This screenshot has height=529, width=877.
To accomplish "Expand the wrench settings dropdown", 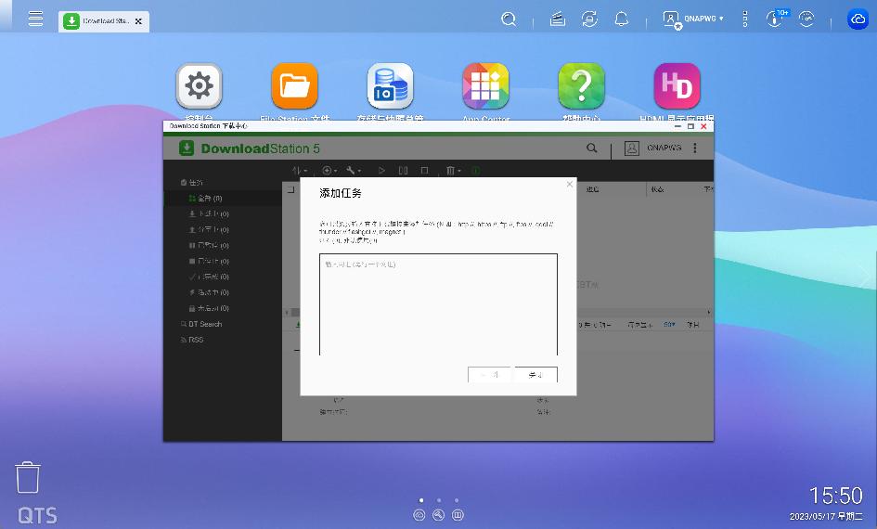I will tap(354, 171).
